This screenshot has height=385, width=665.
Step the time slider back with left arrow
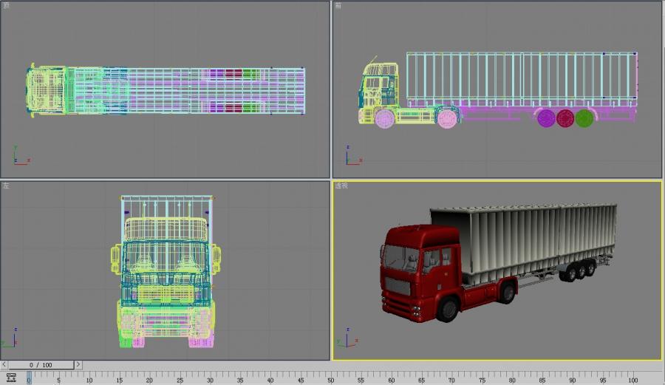pyautogui.click(x=4, y=364)
